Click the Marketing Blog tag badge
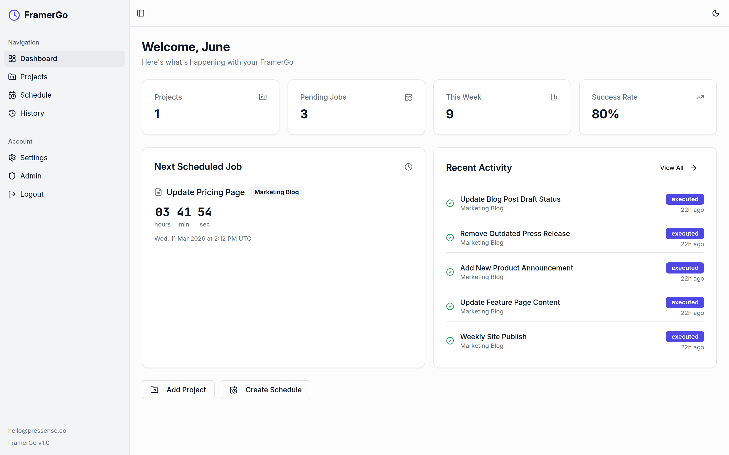 coord(276,192)
